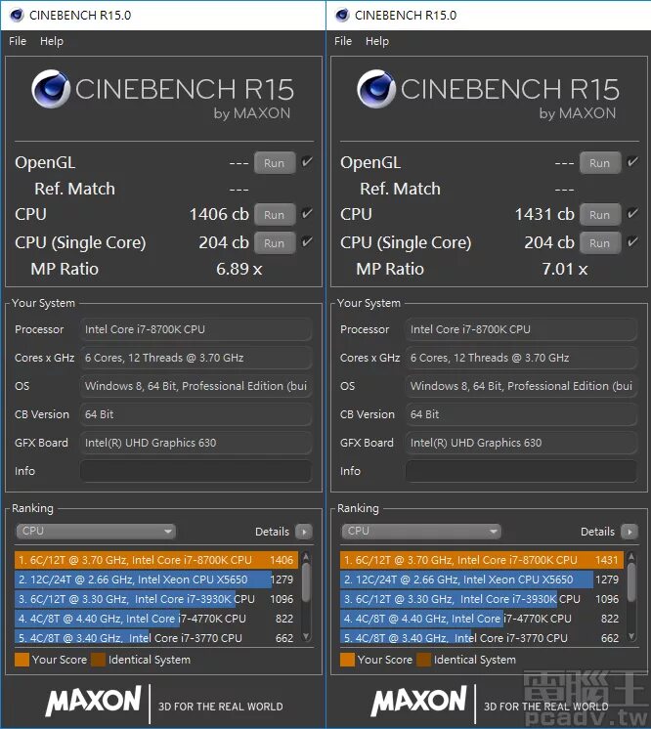Image resolution: width=651 pixels, height=729 pixels.
Task: Click Identical System brown swatch in left window
Action: [x=98, y=660]
